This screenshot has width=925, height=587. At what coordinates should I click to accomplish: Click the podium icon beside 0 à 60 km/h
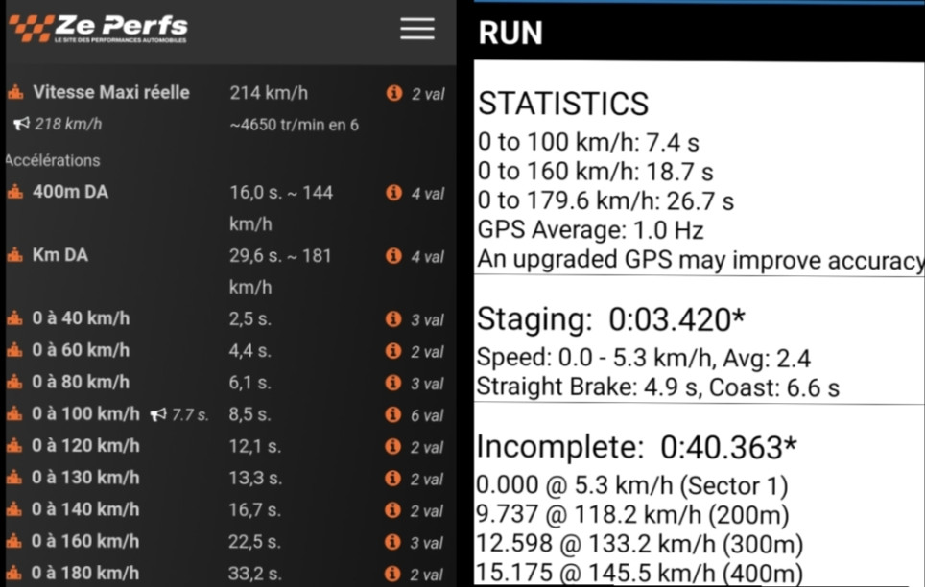pos(15,351)
